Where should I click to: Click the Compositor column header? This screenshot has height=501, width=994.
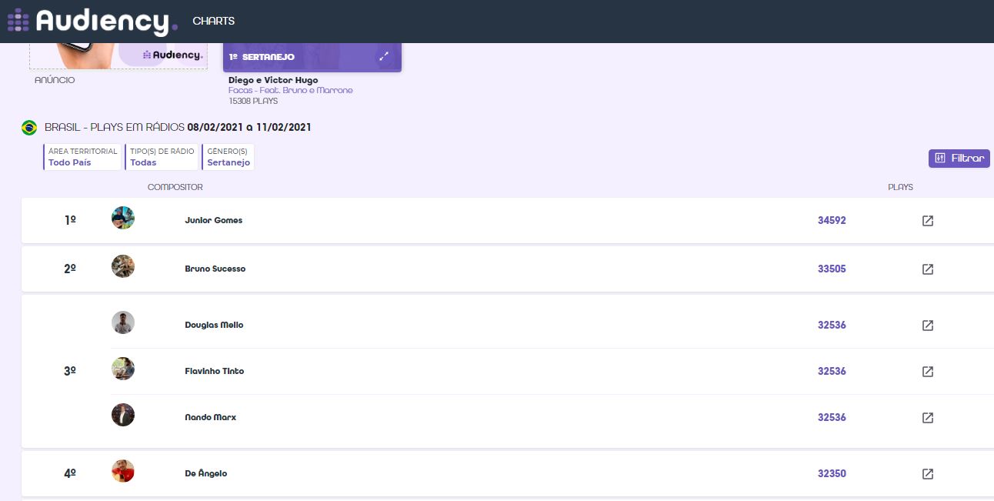coord(175,187)
